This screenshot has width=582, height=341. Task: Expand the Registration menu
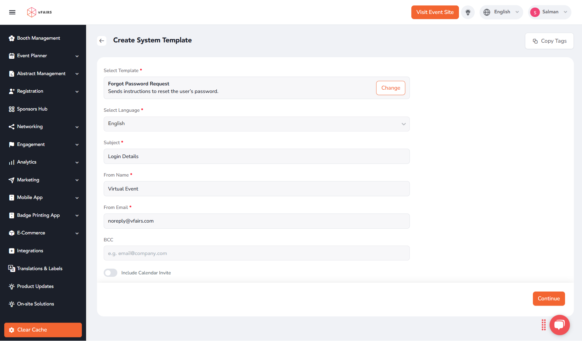point(30,91)
